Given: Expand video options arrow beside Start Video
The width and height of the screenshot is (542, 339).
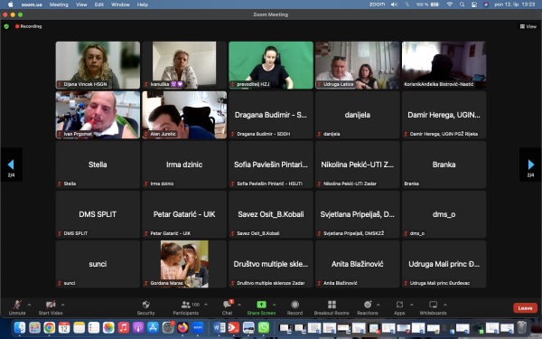Looking at the screenshot, I should coord(62,305).
